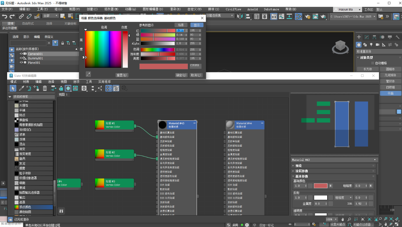Enable the auto grid checkbox
402x227 pixels.
pos(372,63)
